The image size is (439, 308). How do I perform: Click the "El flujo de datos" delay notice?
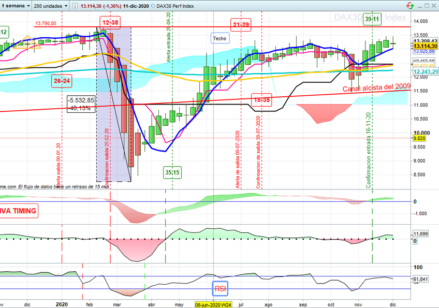click(64, 186)
